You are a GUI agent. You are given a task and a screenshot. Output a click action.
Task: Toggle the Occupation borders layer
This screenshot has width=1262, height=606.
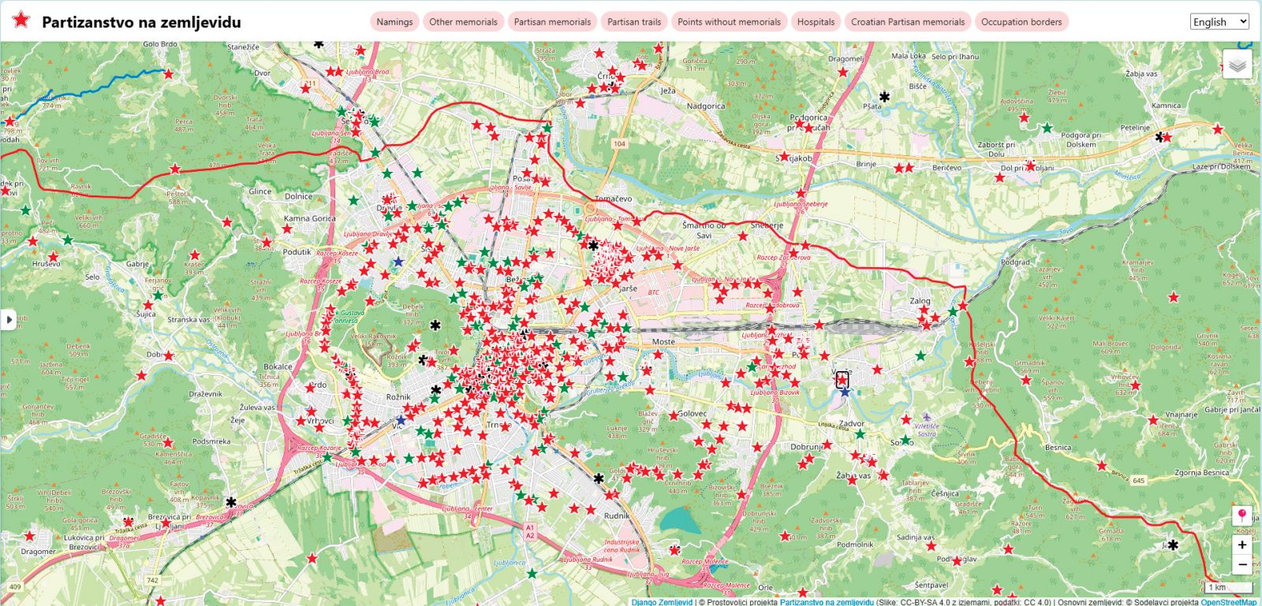click(x=1021, y=22)
